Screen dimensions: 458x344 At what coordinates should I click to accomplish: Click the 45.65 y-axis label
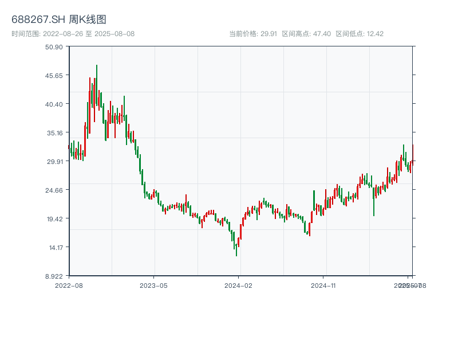[x=54, y=76]
